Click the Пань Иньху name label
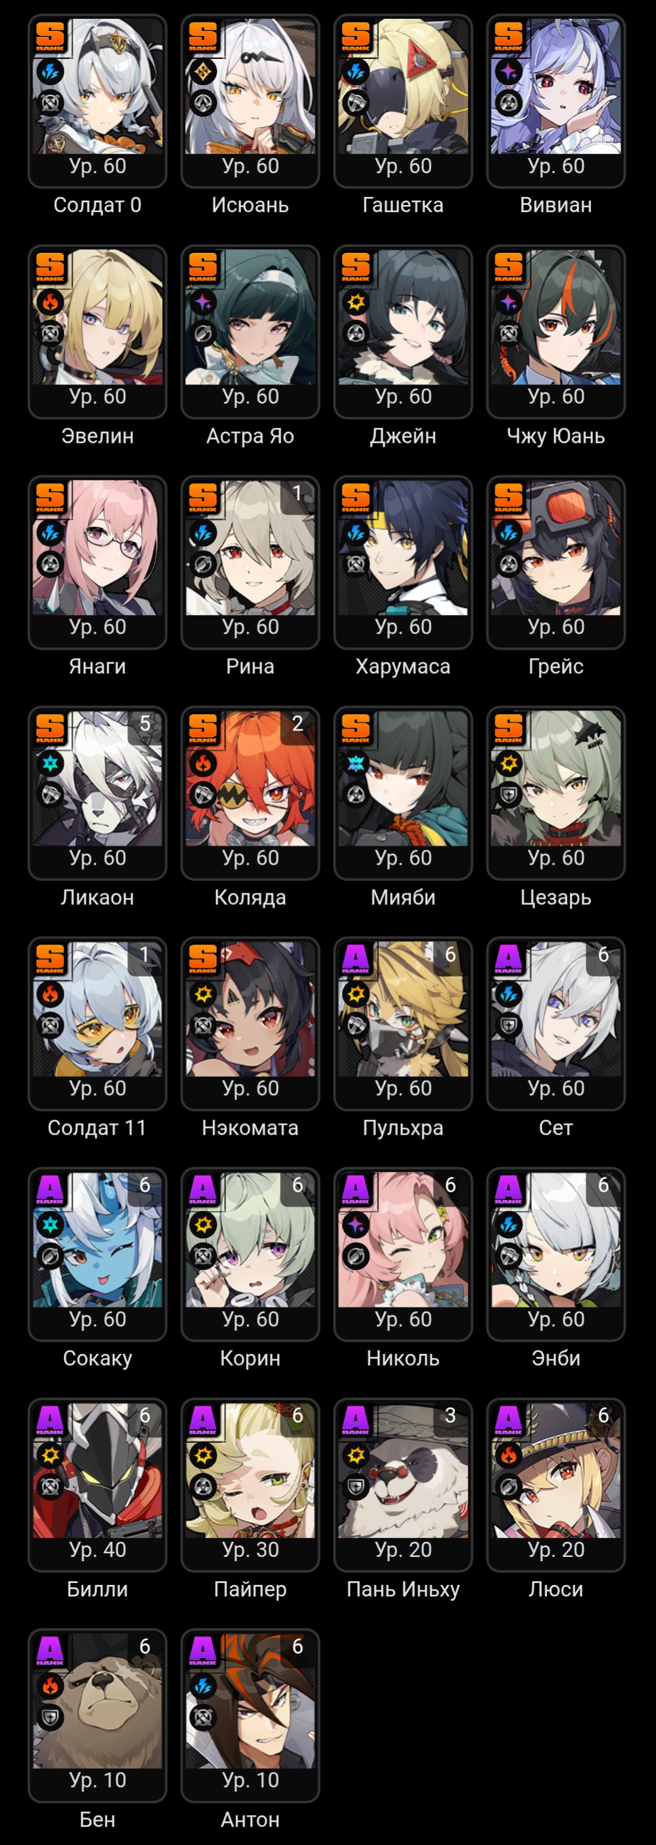This screenshot has width=656, height=1845. point(403,1589)
